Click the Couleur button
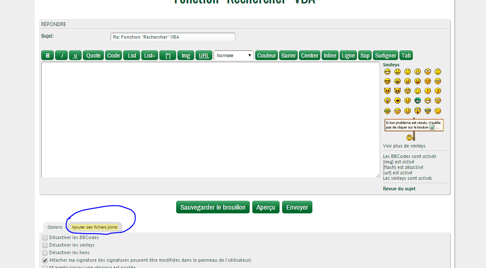This screenshot has height=268, width=486. (267, 55)
